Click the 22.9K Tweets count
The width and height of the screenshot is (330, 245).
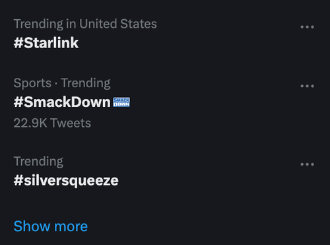pyautogui.click(x=52, y=123)
